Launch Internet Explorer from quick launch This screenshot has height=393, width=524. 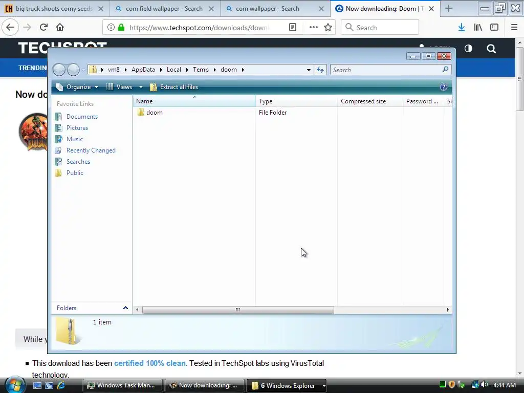(61, 385)
